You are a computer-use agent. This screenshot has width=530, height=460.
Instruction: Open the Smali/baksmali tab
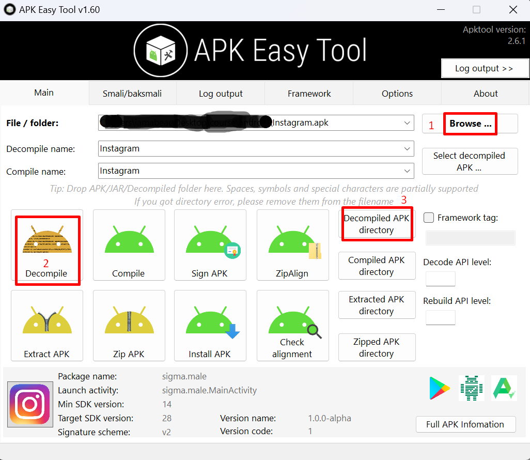coord(132,94)
